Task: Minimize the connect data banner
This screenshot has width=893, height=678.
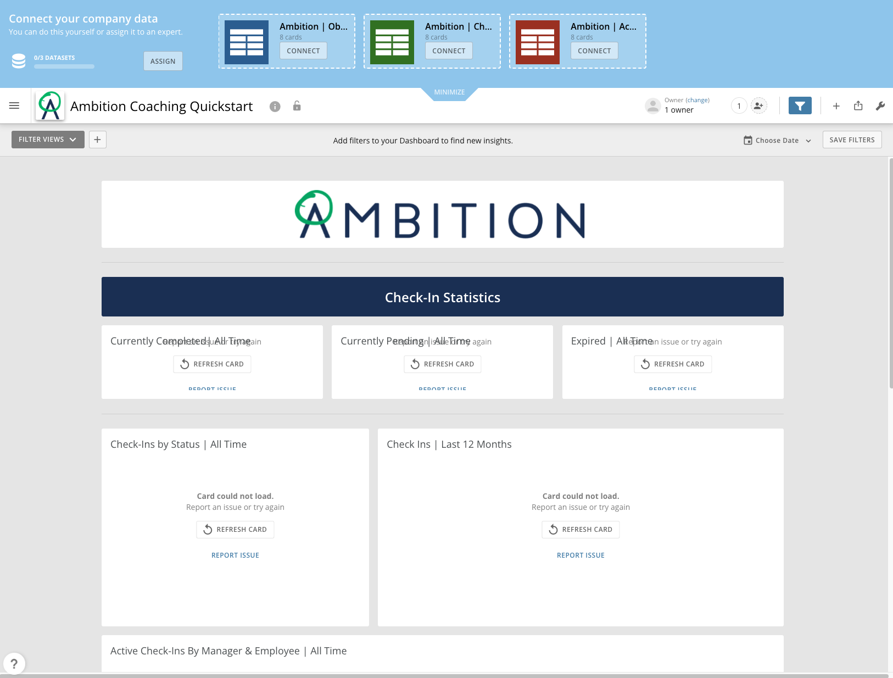Action: coord(449,92)
